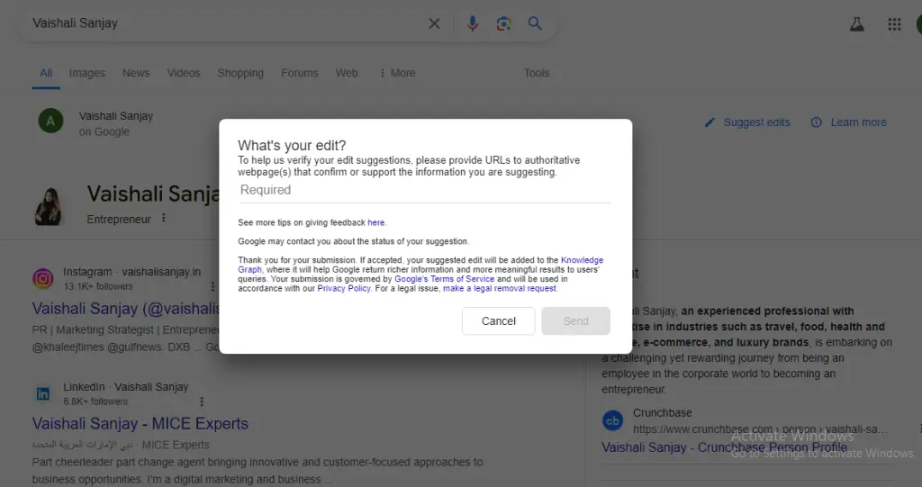Screen dimensions: 922x487
Task: Open three-dot menu of Instagram result
Action: tap(212, 286)
